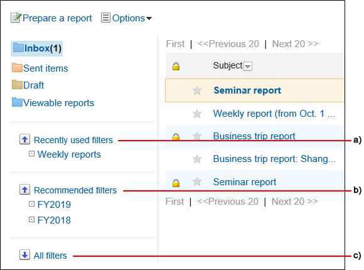Click the Sent items folder icon
The height and width of the screenshot is (270, 364).
[x=17, y=68]
